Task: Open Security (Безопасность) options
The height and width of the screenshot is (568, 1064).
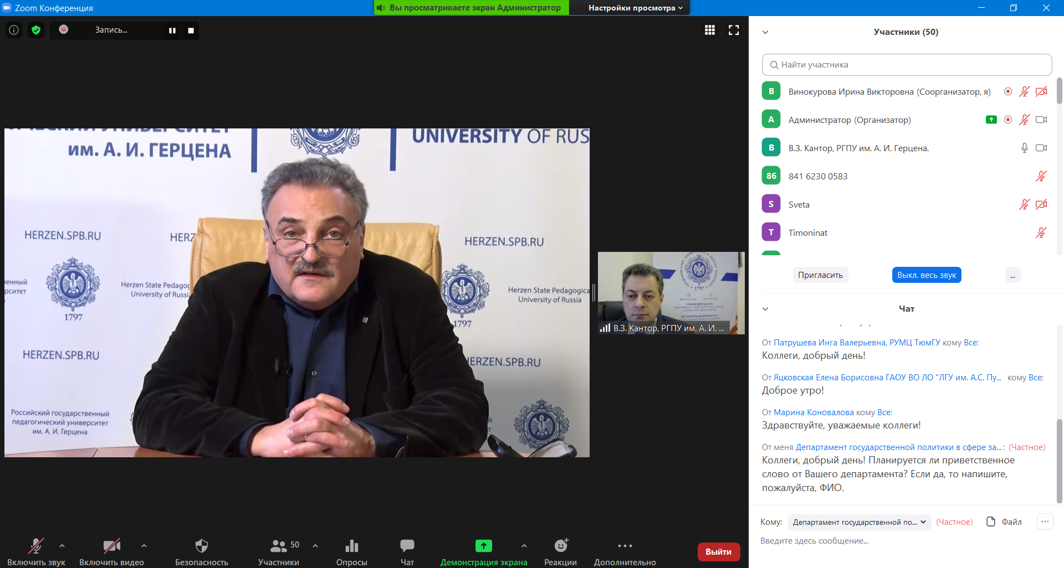Action: pos(201,552)
